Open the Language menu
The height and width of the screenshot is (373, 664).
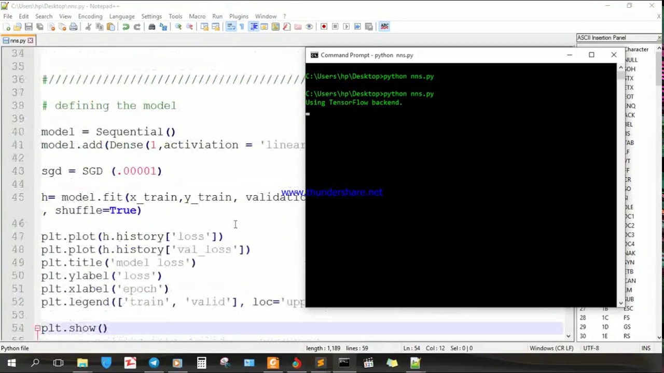pos(122,16)
